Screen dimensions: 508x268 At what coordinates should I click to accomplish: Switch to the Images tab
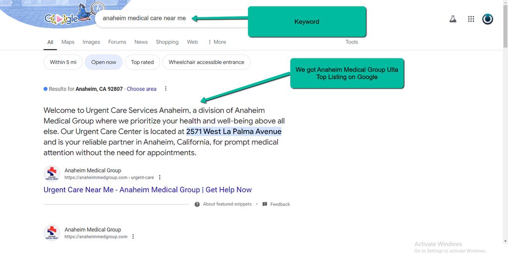91,42
